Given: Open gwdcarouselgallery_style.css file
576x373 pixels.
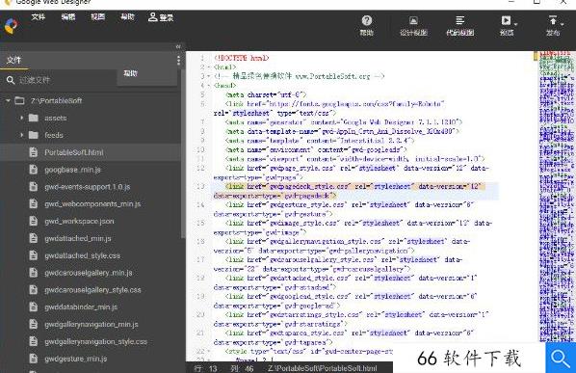Looking at the screenshot, I should pos(92,290).
